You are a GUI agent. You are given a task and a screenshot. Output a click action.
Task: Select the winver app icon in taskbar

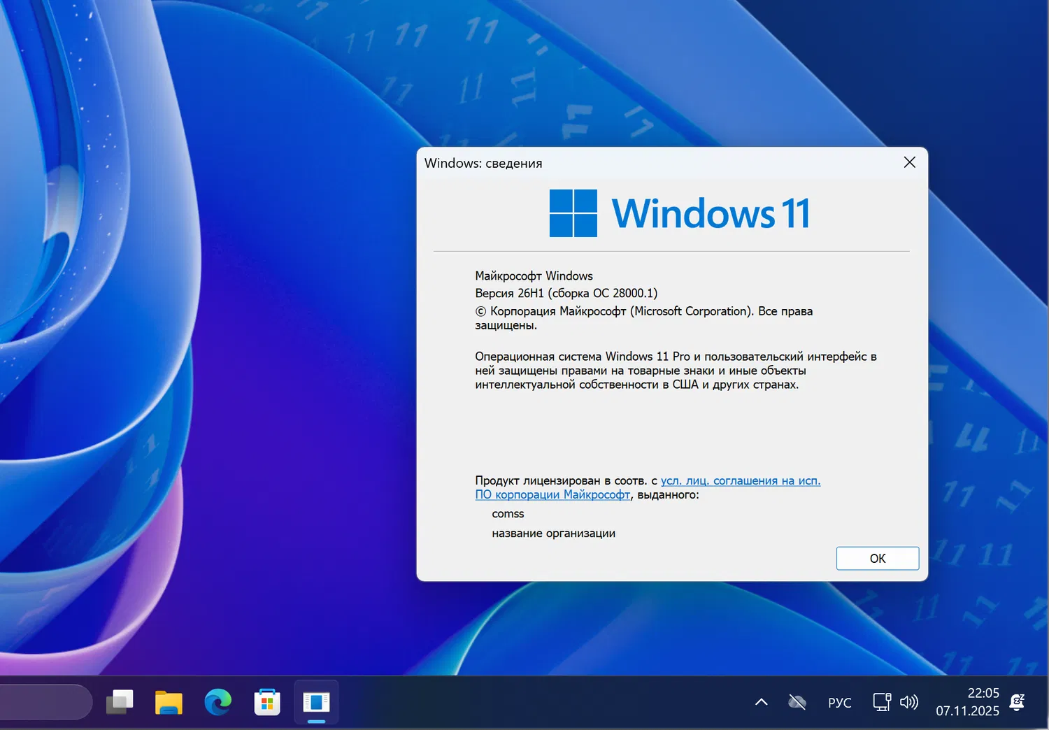click(316, 702)
